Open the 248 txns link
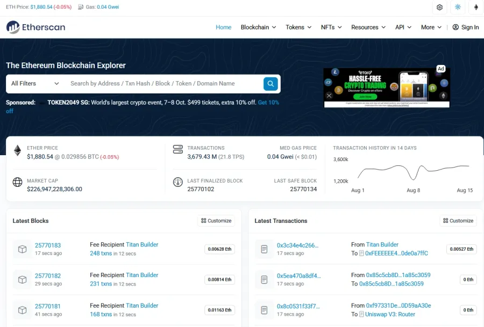 pyautogui.click(x=101, y=253)
